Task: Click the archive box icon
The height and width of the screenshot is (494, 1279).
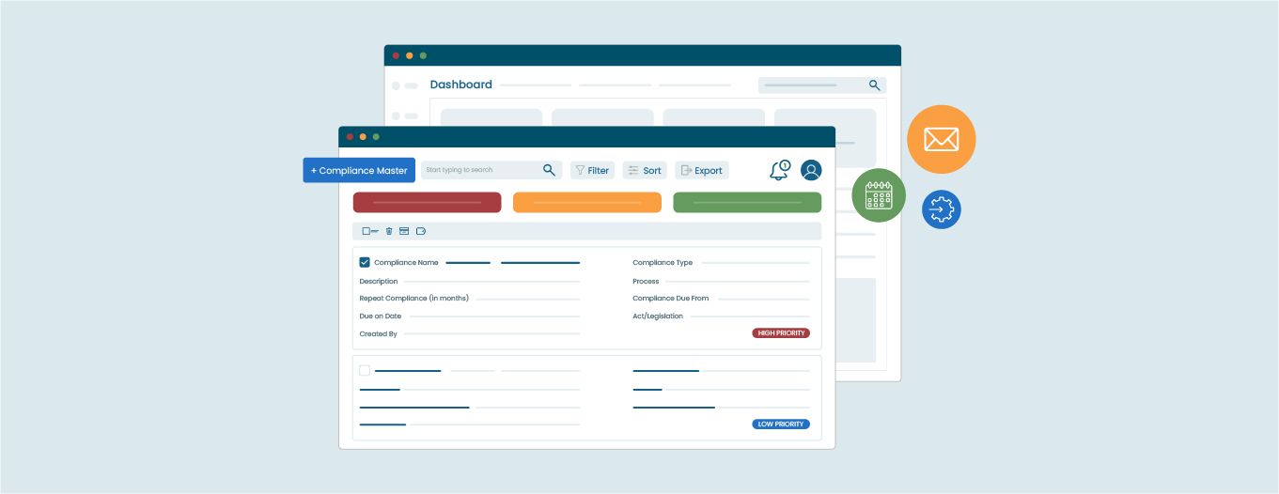Action: 404,231
